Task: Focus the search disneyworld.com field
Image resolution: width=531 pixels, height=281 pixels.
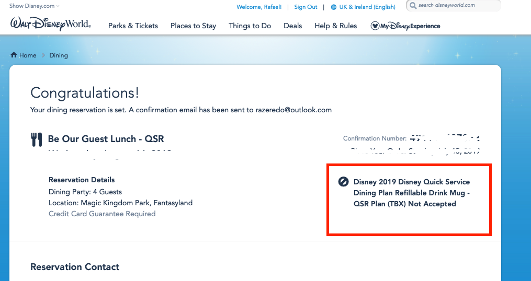Action: (455, 6)
